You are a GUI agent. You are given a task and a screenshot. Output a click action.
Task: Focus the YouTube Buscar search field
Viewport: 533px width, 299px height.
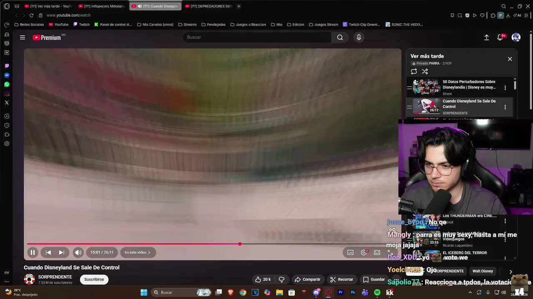257,37
